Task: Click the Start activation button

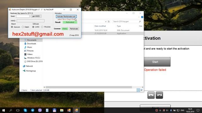Action: 157,62
